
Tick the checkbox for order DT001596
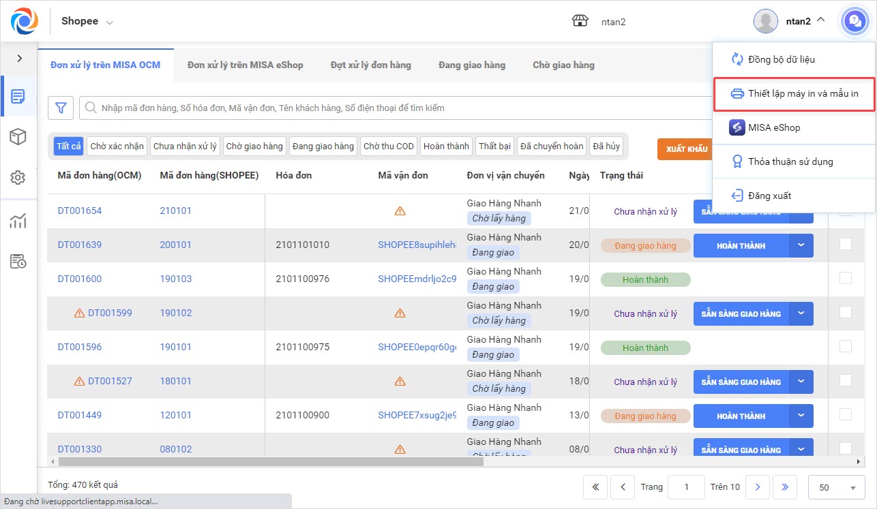tap(846, 346)
